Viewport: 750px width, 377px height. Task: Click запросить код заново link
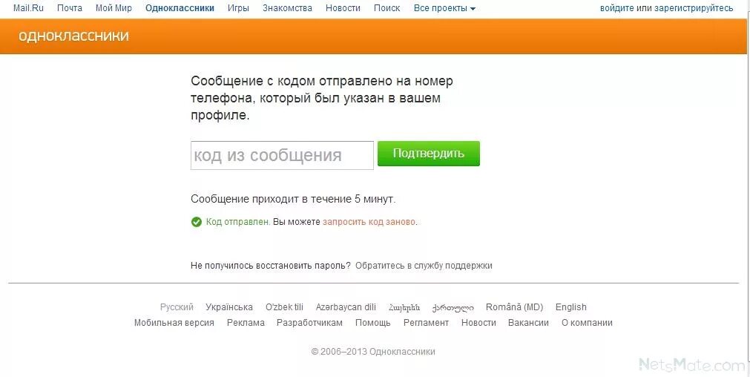(x=369, y=222)
